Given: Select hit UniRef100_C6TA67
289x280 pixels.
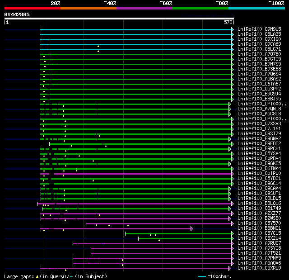Looking at the screenshot, I should point(259,84).
